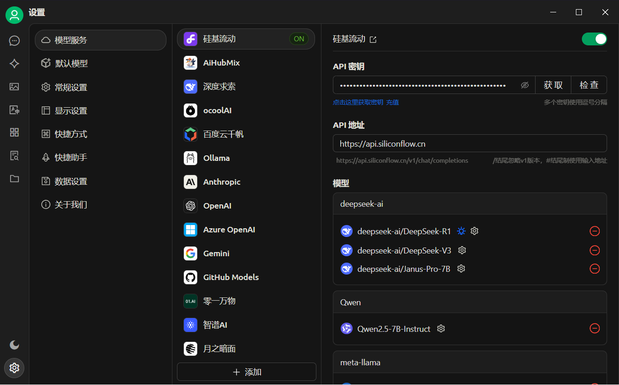Remove deepseek-ai/DeepSeek-V3 model

[595, 250]
